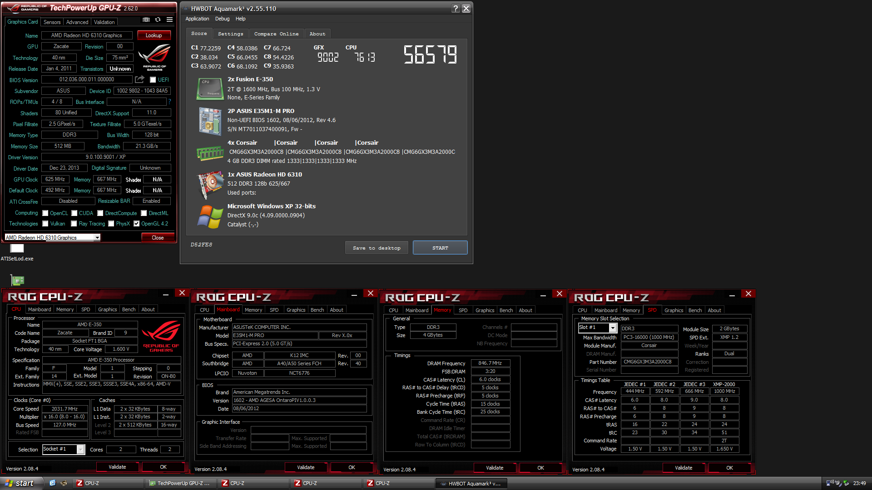Click the second quick launch icon
Image resolution: width=872 pixels, height=490 pixels.
(64, 483)
